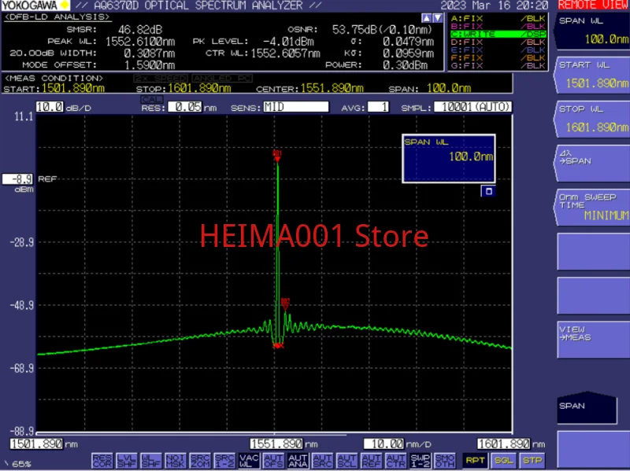Screen dimensions: 630x471
Task: Start repeat sweep with RPT
Action: point(475,460)
